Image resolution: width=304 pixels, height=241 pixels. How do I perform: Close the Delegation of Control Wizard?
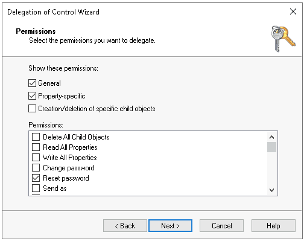click(293, 11)
